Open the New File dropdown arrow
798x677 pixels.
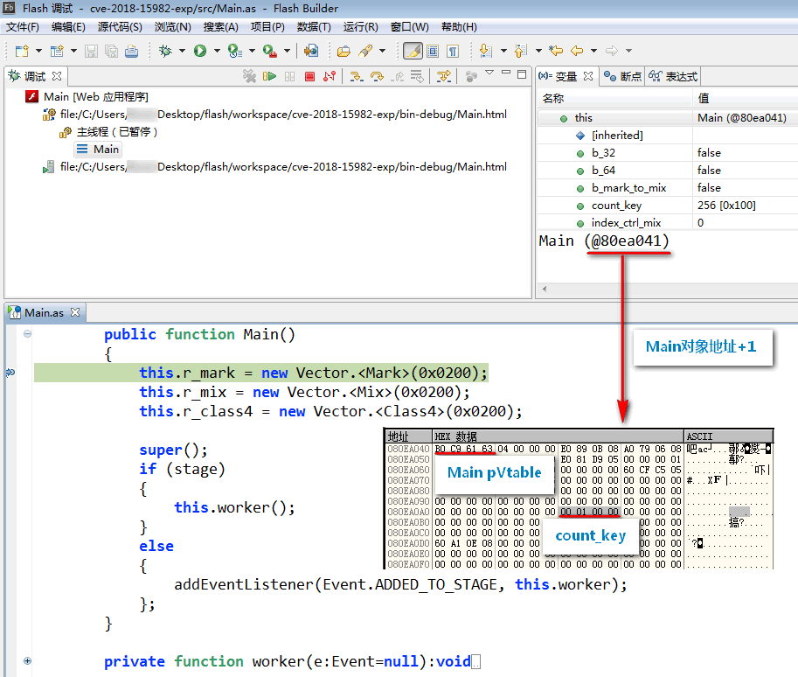[38, 50]
